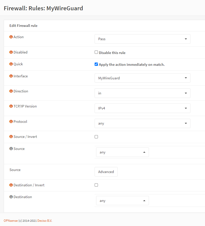
Task: Toggle the Destination / Invert checkbox
Action: coord(96,185)
